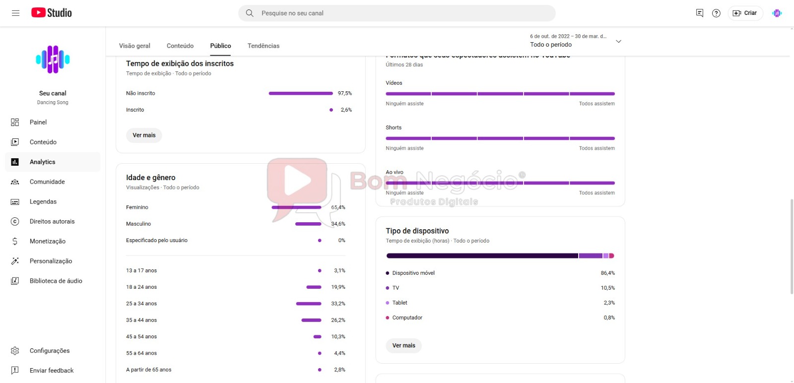Open the Legendas subtitles icon
794x383 pixels.
[x=15, y=201]
